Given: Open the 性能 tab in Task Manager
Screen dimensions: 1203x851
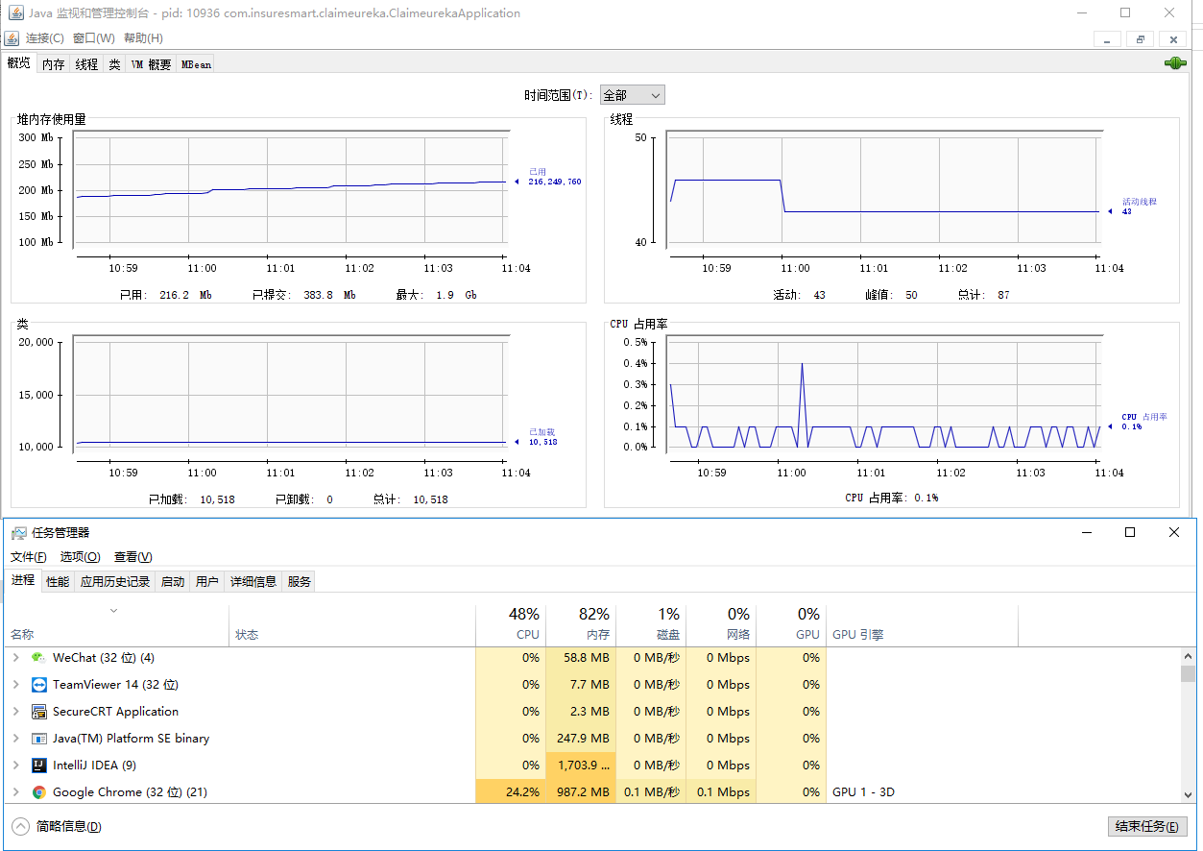Looking at the screenshot, I should click(x=58, y=581).
